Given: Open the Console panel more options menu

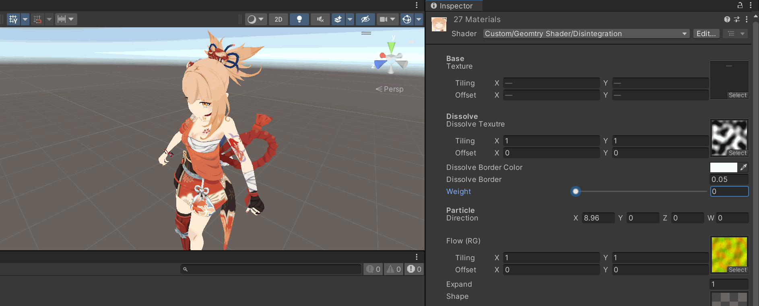Looking at the screenshot, I should (417, 257).
